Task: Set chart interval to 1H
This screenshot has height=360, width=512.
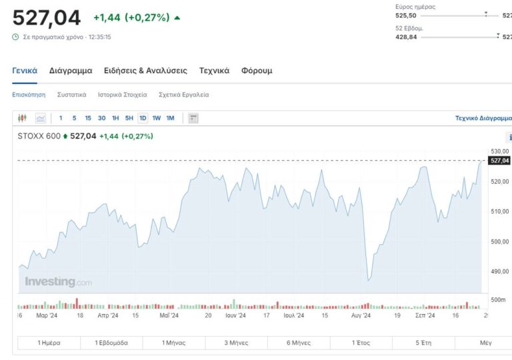Action: [x=115, y=118]
